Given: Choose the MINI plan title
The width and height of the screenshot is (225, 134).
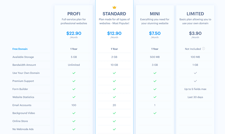Looking at the screenshot, I should pos(155,14).
